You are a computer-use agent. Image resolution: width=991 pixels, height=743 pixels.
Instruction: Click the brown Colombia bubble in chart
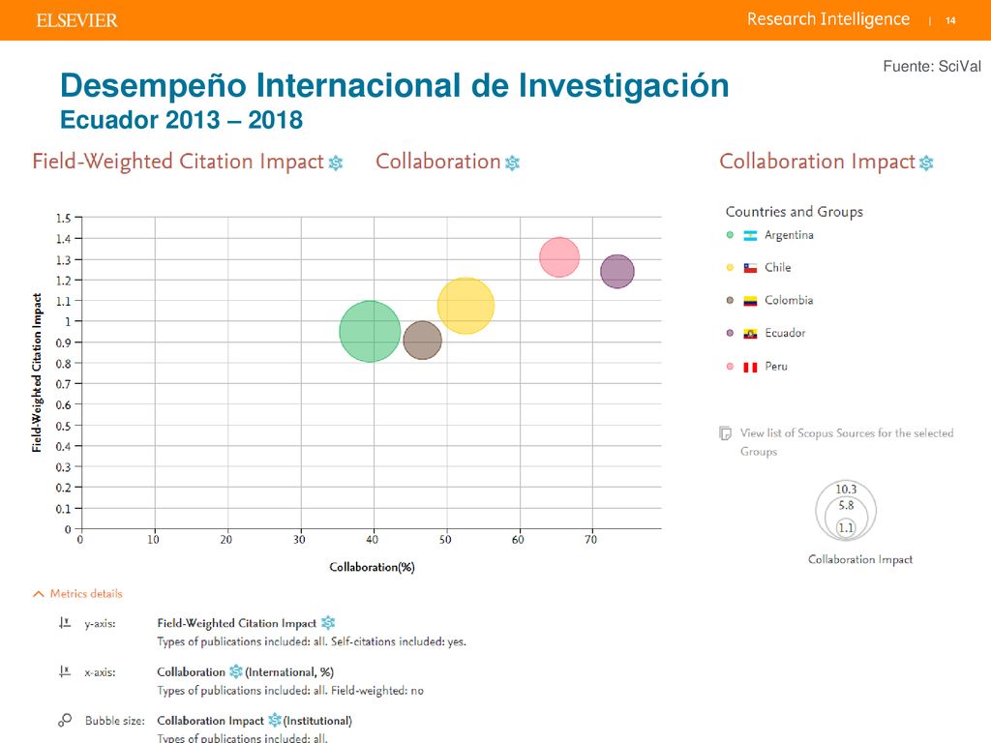422,340
